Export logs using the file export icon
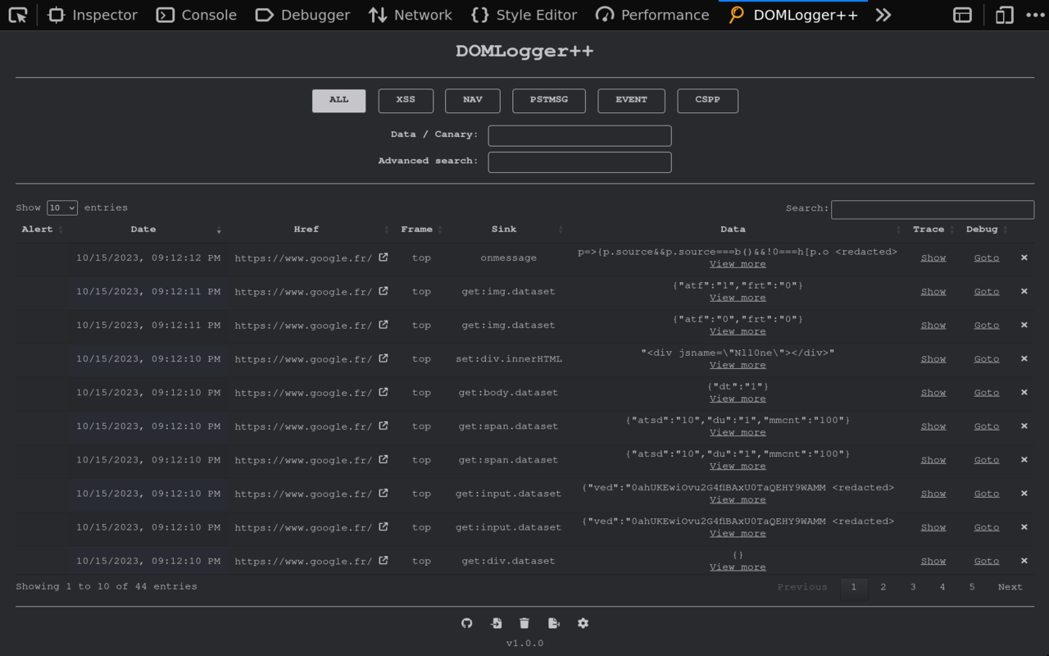The height and width of the screenshot is (656, 1049). click(554, 623)
